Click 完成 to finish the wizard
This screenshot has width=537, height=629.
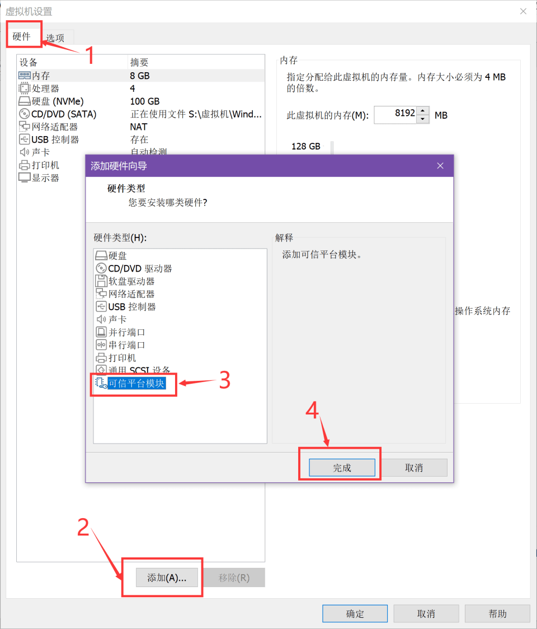(x=342, y=468)
